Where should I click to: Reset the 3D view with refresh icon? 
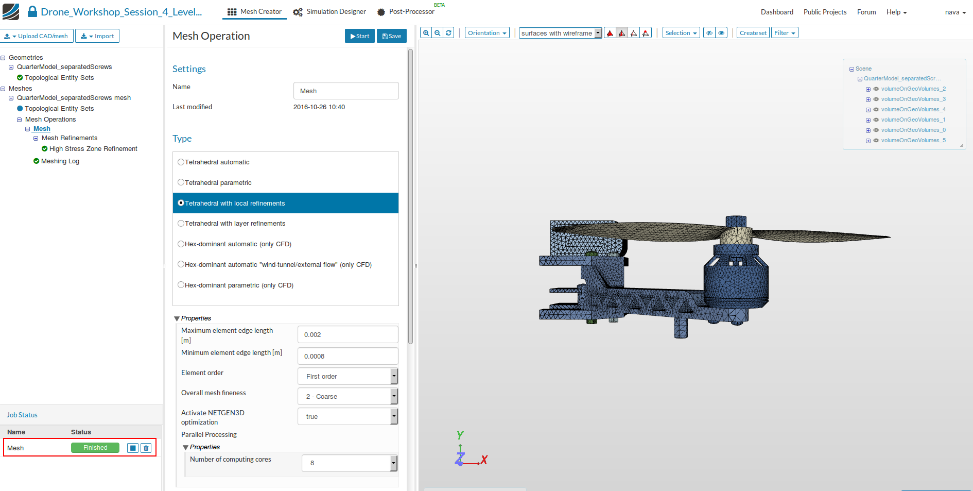[x=448, y=33]
